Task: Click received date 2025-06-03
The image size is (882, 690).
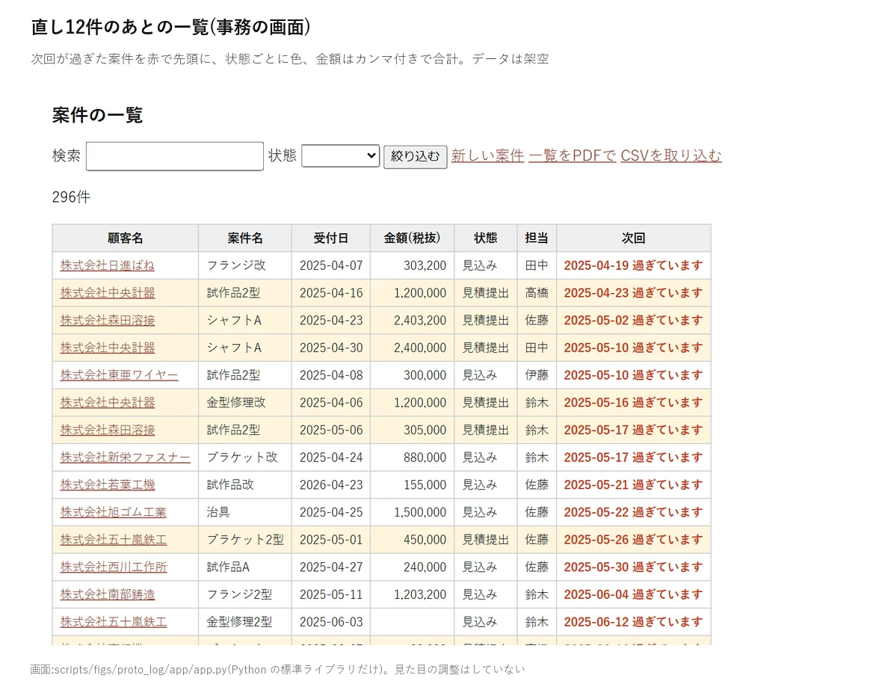Action: pyautogui.click(x=330, y=622)
